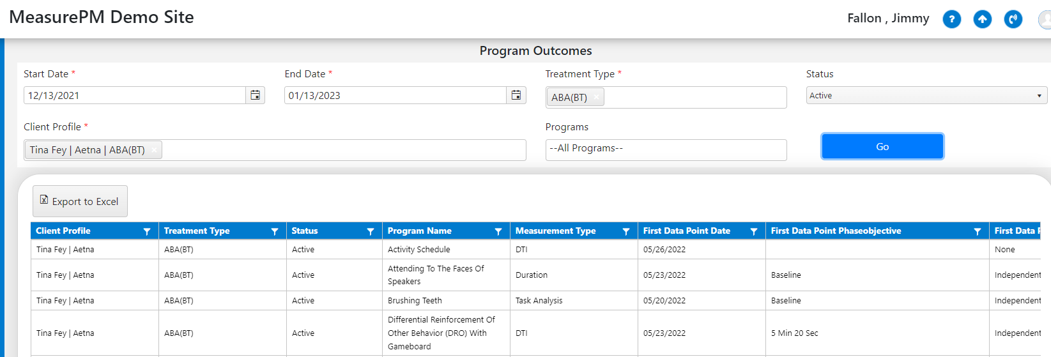Viewport: 1051px width, 357px height.
Task: Click the Fallon, Jimmy user name
Action: (888, 19)
